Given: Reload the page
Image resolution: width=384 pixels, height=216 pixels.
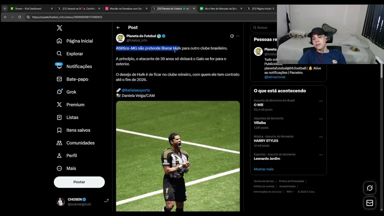Looking at the screenshot, I should click(x=19, y=17).
